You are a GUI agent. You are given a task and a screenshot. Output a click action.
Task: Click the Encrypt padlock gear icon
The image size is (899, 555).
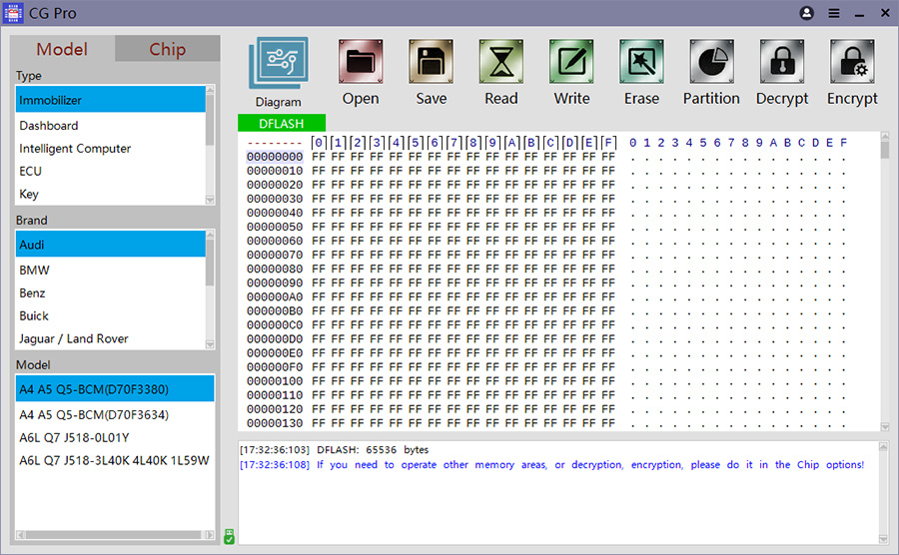click(852, 64)
